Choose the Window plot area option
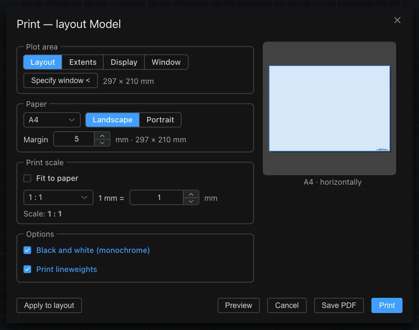Image resolution: width=419 pixels, height=330 pixels. click(166, 62)
